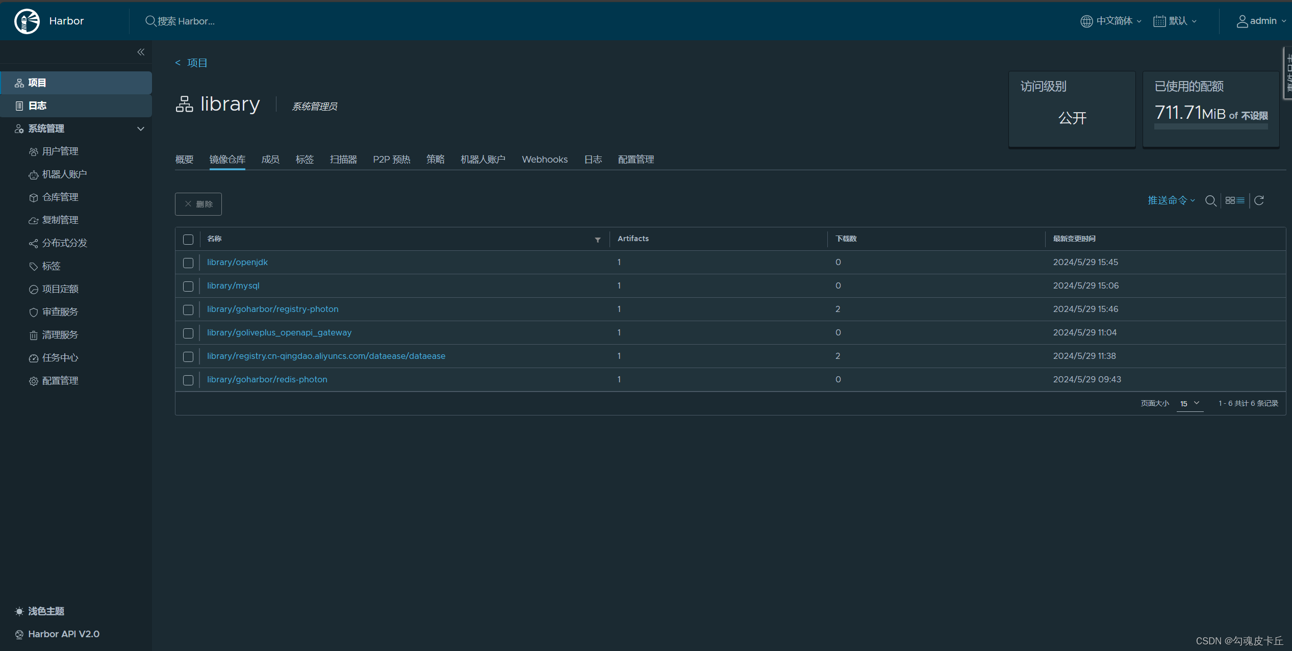1292x651 pixels.
Task: Open the library/mysql repository link
Action: pyautogui.click(x=233, y=285)
